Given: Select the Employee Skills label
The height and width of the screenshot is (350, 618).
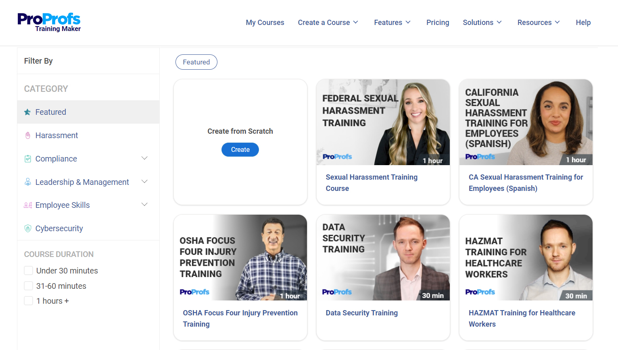Looking at the screenshot, I should [x=63, y=205].
